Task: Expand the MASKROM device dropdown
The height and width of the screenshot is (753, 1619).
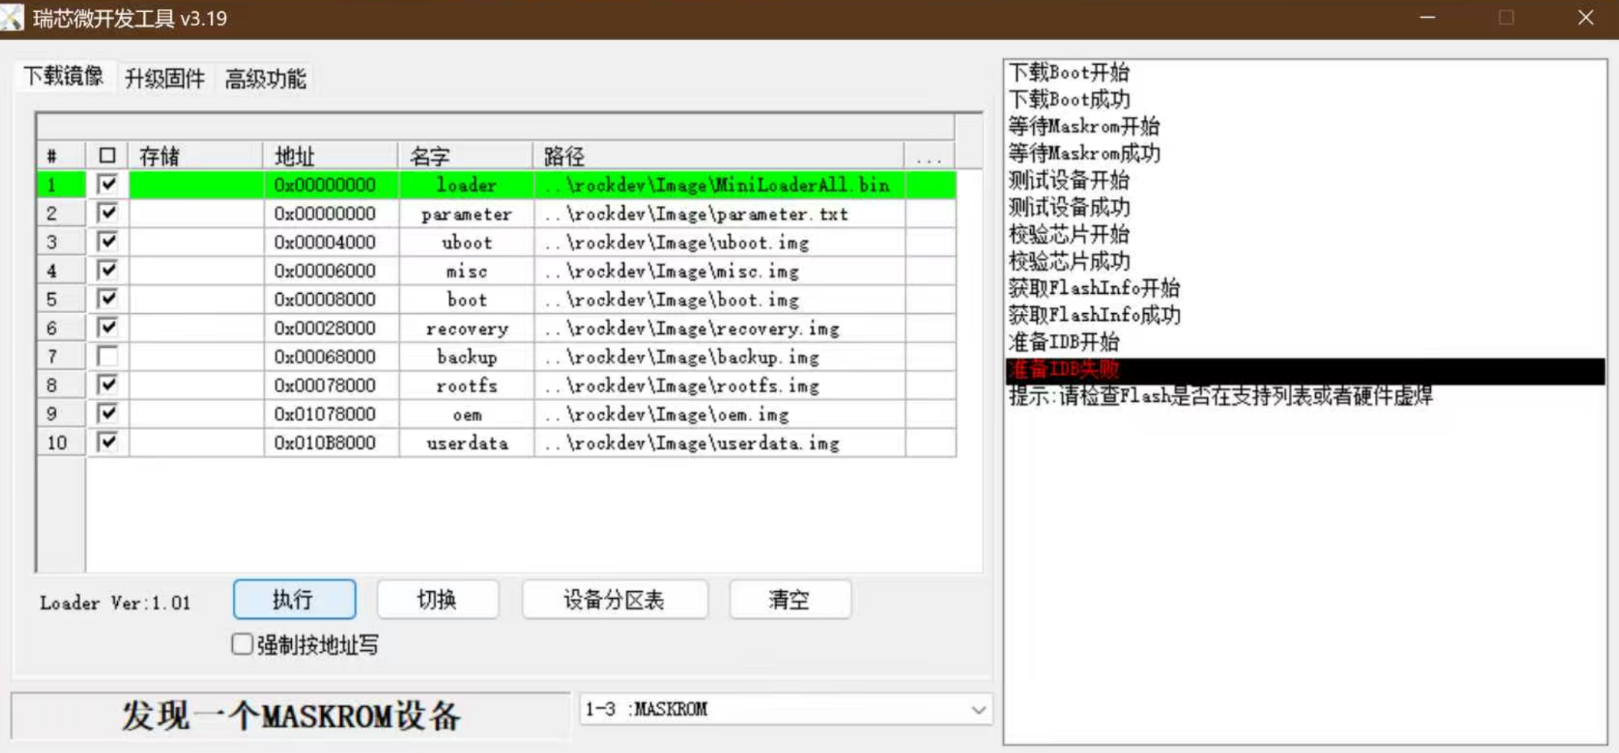Action: coord(978,710)
